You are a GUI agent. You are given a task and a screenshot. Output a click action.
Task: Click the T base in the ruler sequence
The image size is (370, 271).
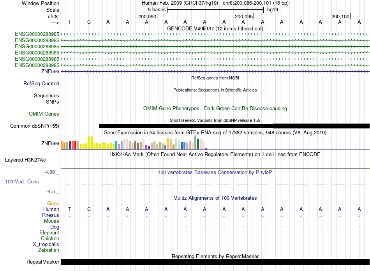[x=70, y=22]
